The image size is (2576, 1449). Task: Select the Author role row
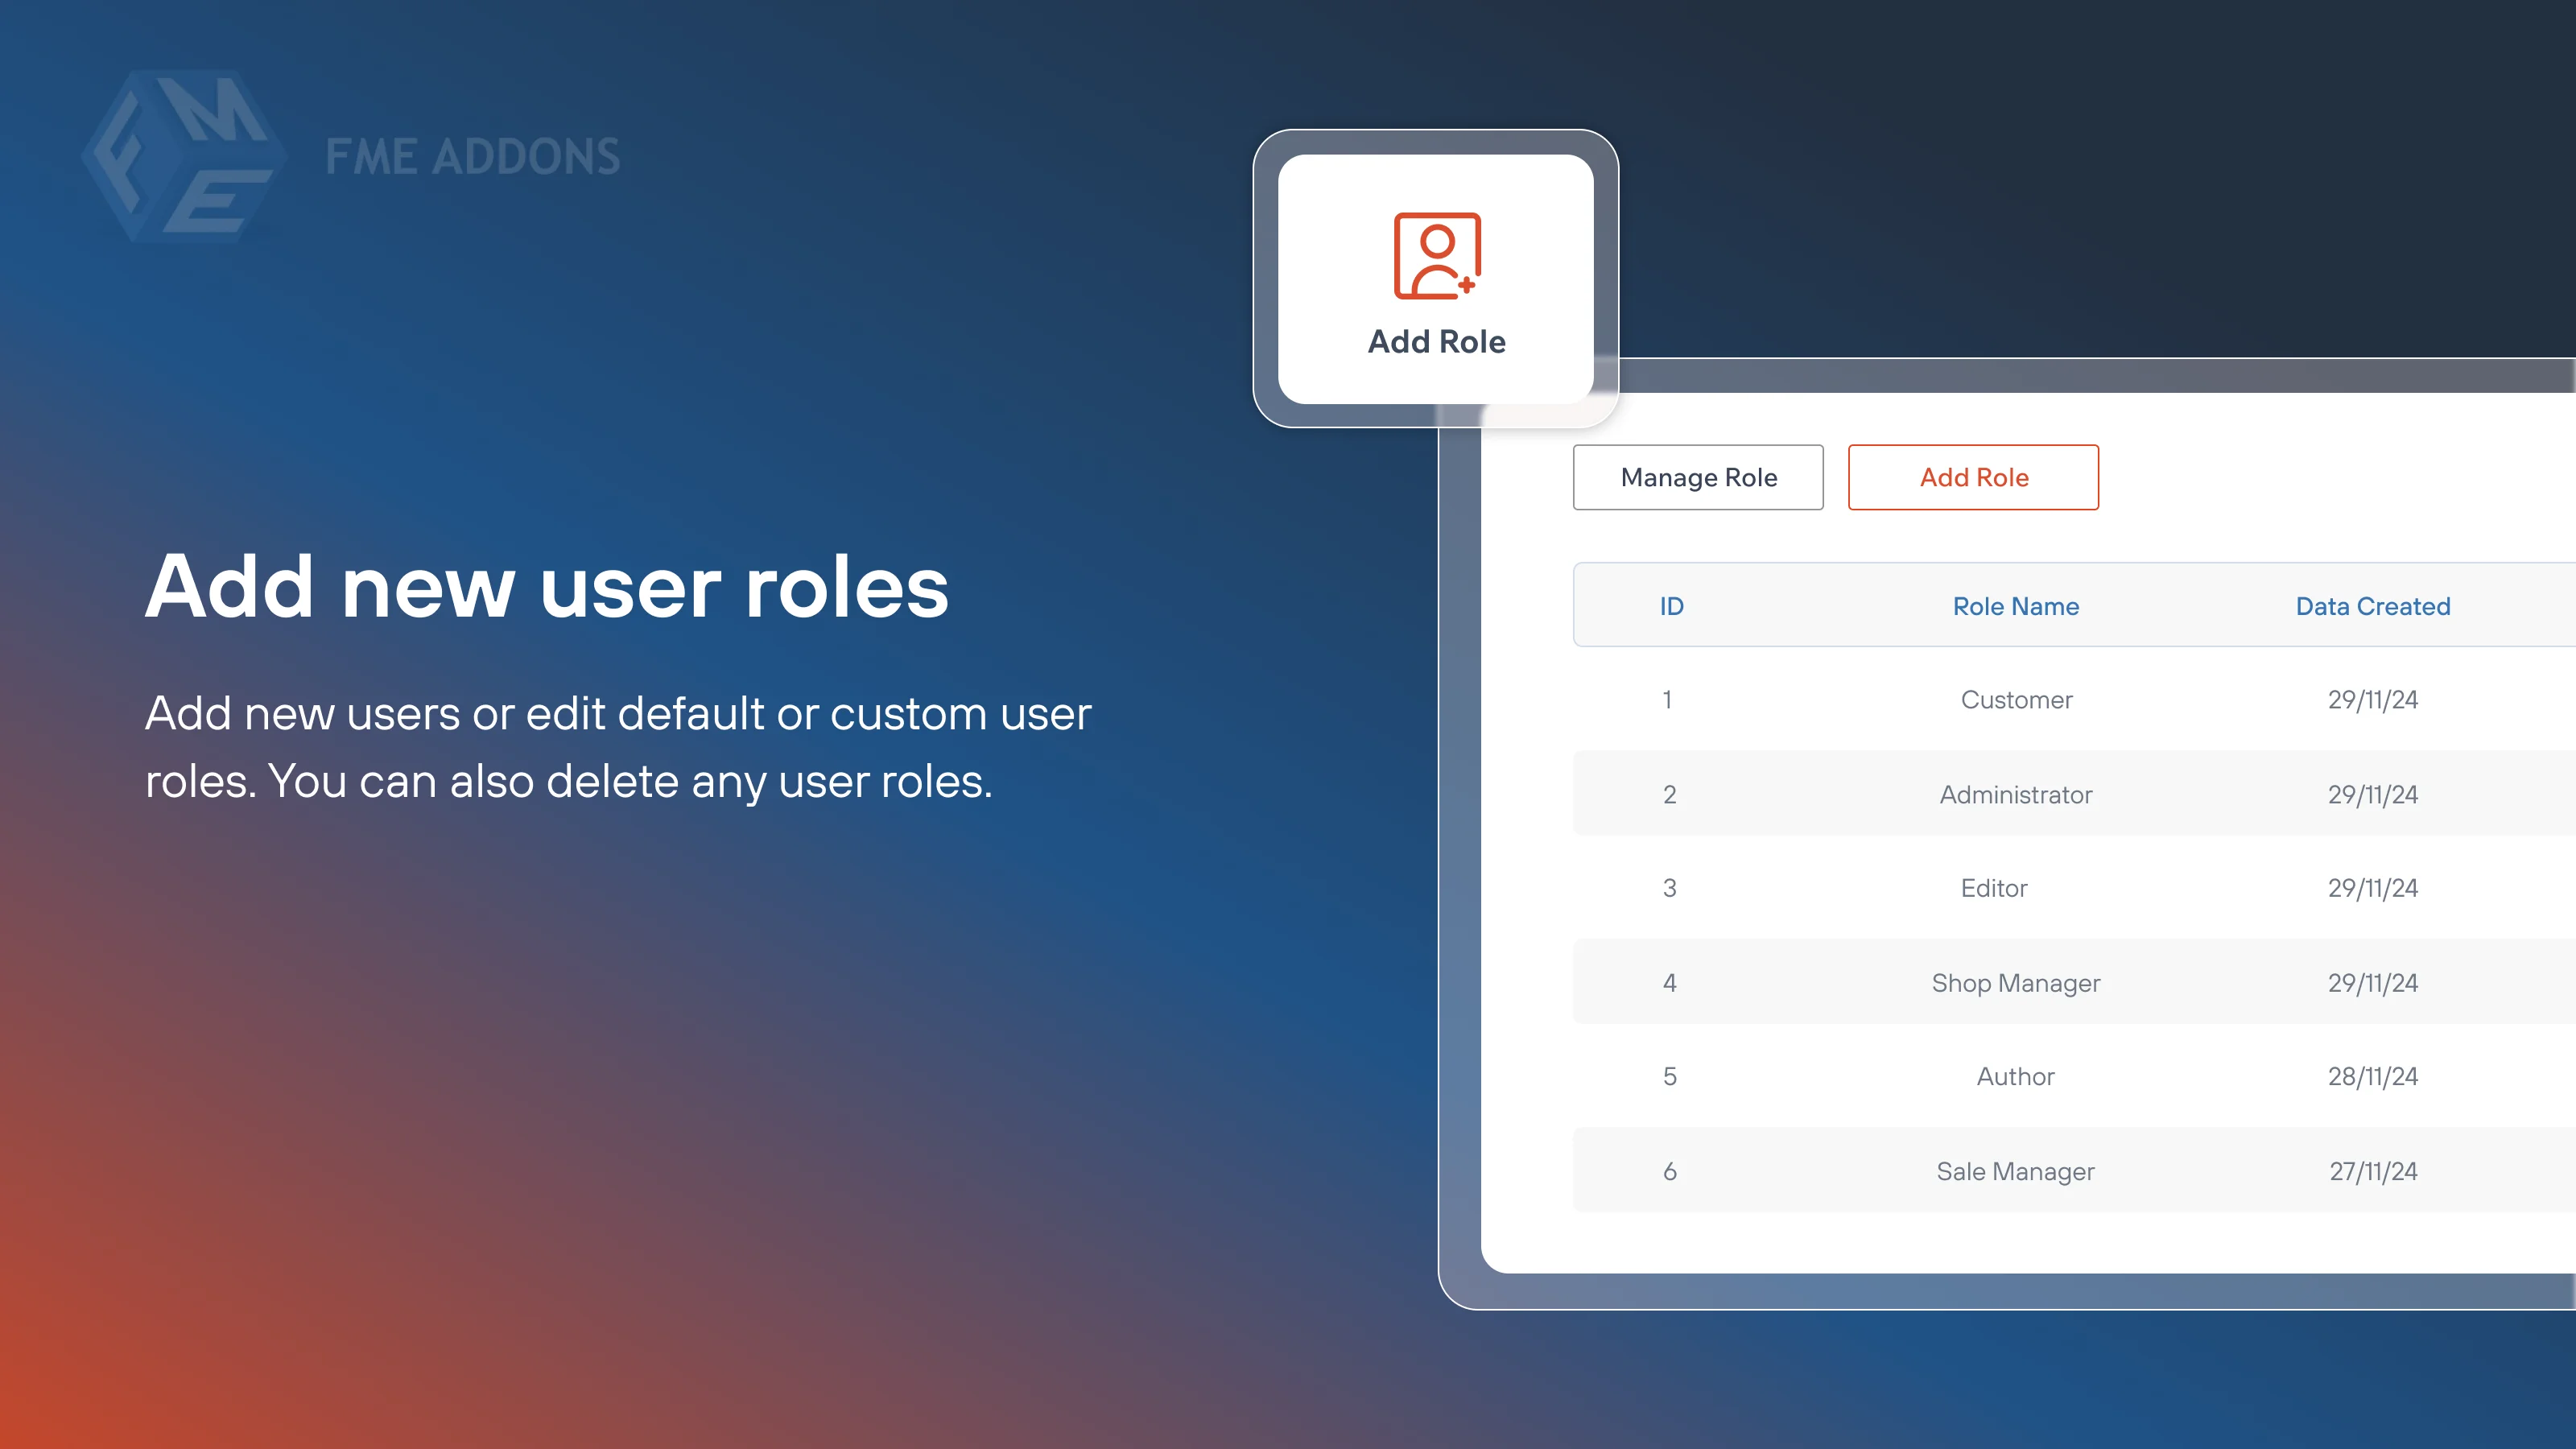(x=2015, y=1076)
